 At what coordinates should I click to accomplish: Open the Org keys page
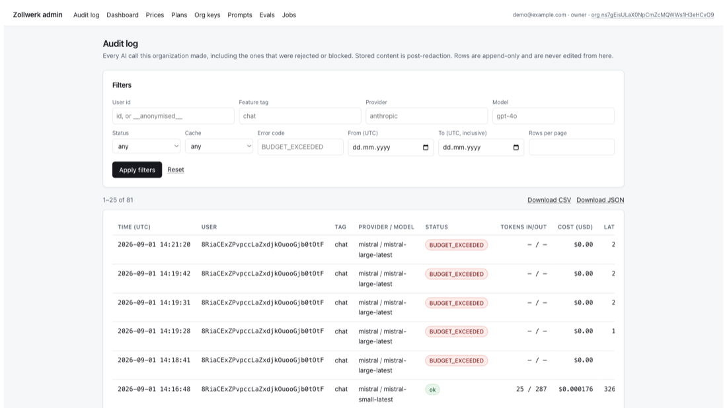click(208, 15)
